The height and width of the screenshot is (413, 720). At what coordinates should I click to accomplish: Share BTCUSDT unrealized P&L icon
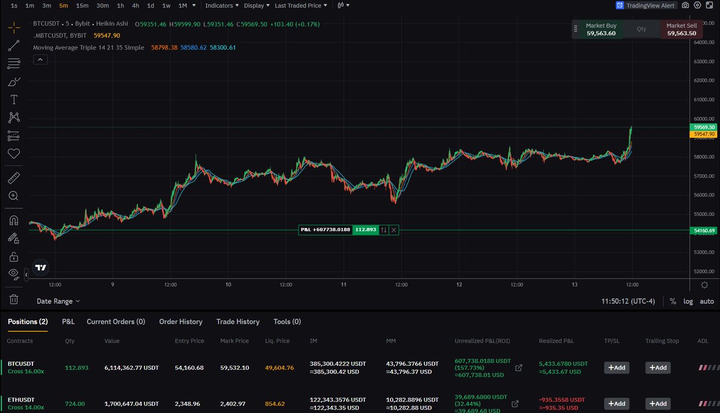[x=519, y=368]
